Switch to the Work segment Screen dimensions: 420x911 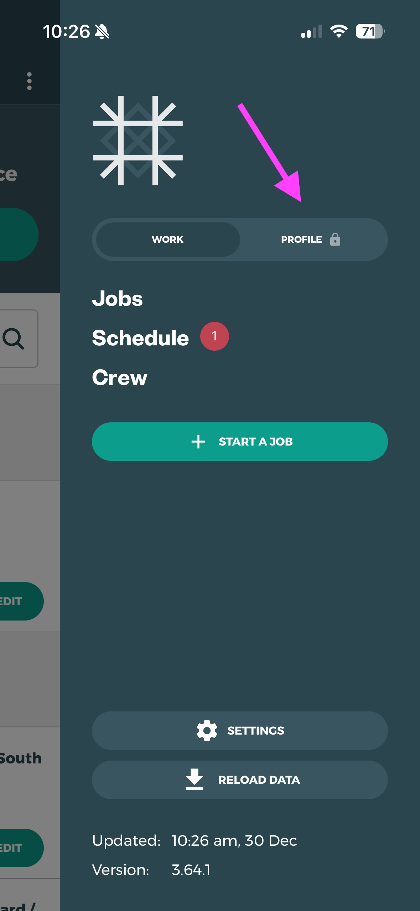[x=168, y=240]
